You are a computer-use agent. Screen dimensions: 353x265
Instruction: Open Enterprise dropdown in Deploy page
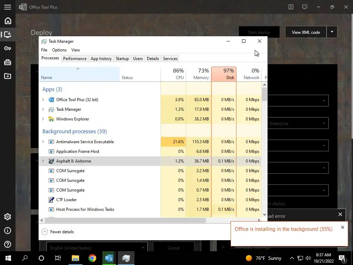tap(298, 123)
